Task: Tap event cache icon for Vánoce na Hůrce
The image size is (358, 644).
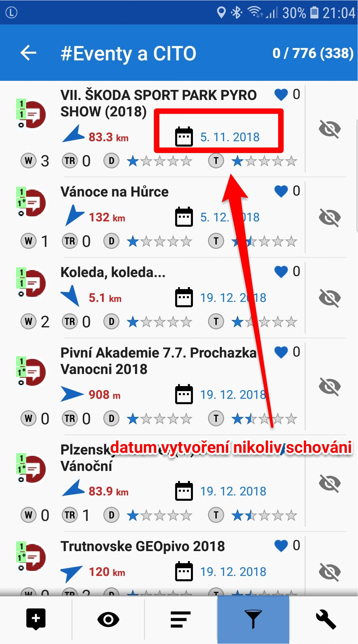Action: [32, 203]
